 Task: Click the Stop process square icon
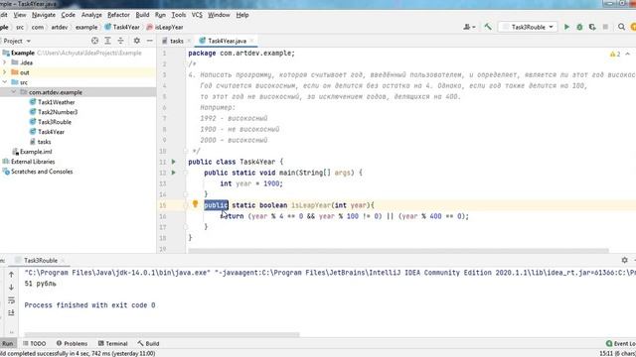click(605, 27)
